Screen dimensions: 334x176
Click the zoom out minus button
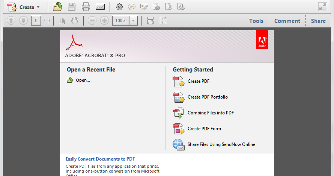point(92,21)
